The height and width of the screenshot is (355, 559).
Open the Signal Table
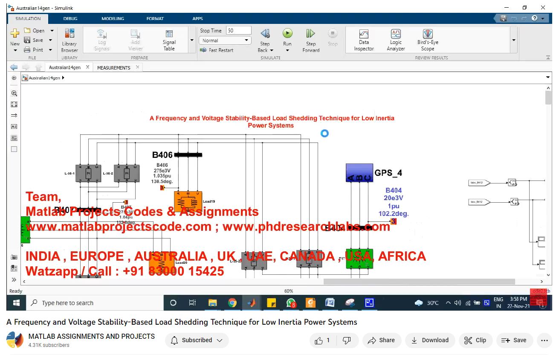[x=169, y=40]
